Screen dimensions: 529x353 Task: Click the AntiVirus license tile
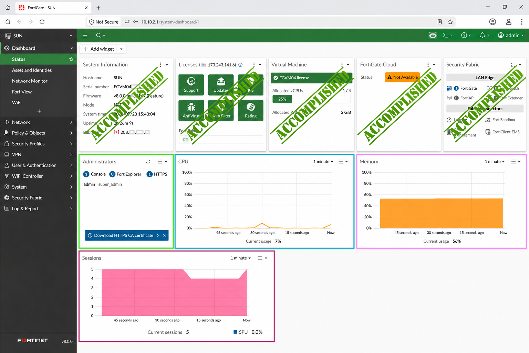[x=191, y=111]
